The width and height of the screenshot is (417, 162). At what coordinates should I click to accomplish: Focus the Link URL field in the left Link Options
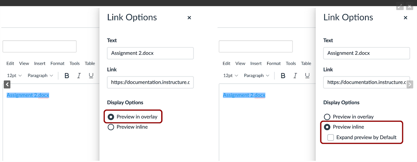[x=150, y=82]
